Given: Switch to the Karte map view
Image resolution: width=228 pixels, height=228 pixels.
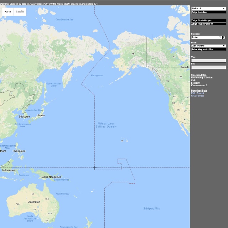Looking at the screenshot, I should tap(7, 12).
